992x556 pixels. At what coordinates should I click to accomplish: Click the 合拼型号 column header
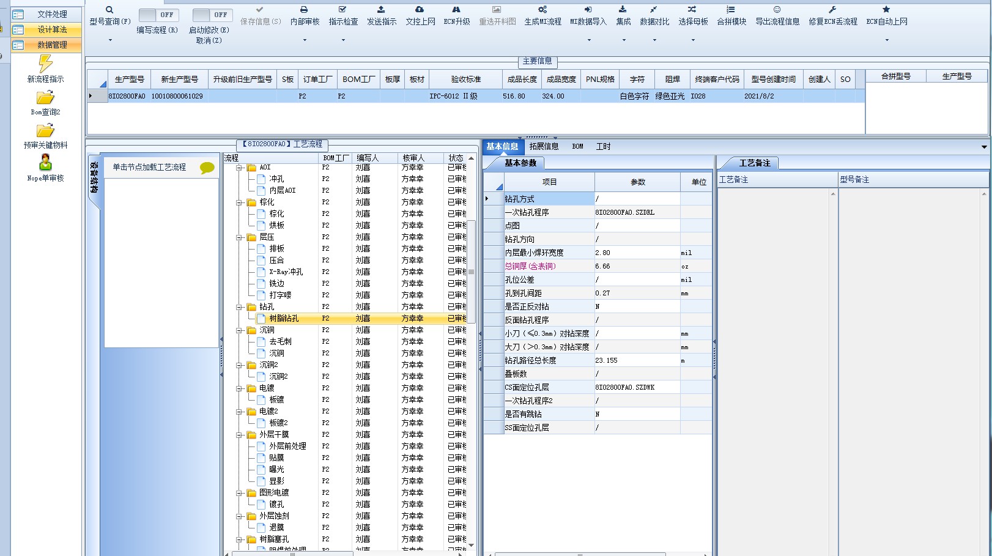[x=895, y=76]
